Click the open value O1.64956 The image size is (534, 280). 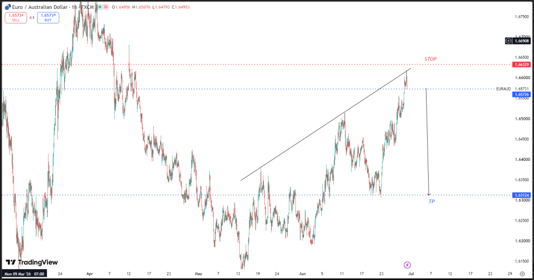123,7
